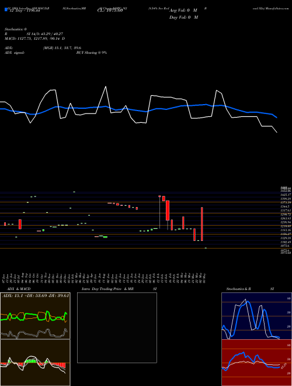
Task: Click the blue SMA legend square
Action: pyautogui.click(x=6, y=9)
